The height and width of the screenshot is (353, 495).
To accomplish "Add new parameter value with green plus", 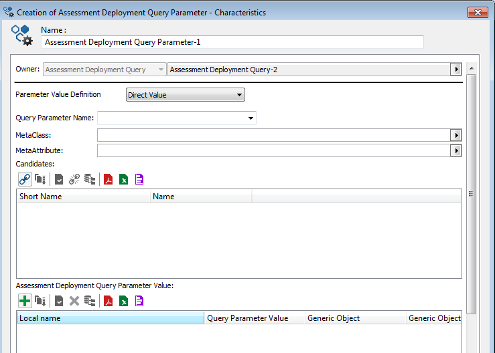I will click(x=25, y=301).
